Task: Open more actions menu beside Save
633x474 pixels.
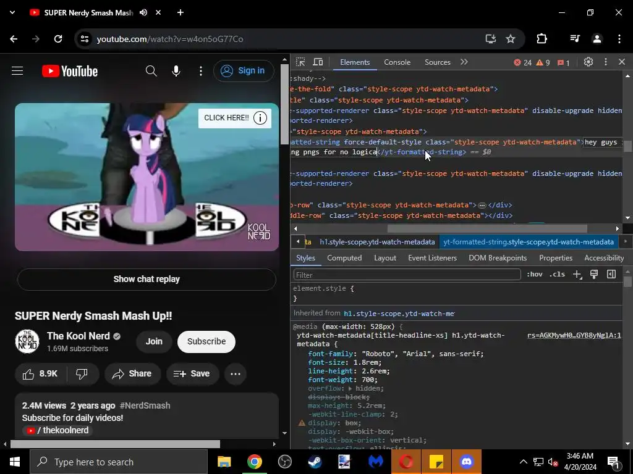Action: [x=236, y=373]
